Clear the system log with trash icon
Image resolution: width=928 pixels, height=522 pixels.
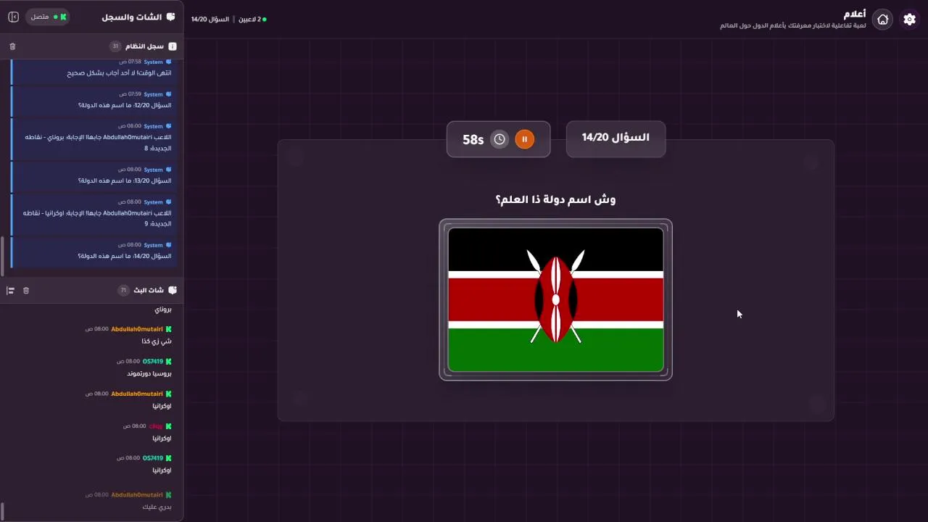(x=12, y=46)
